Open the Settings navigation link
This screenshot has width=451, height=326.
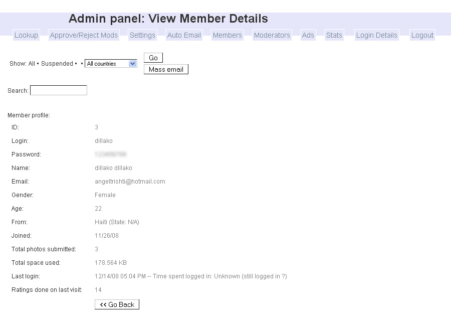[x=142, y=35]
